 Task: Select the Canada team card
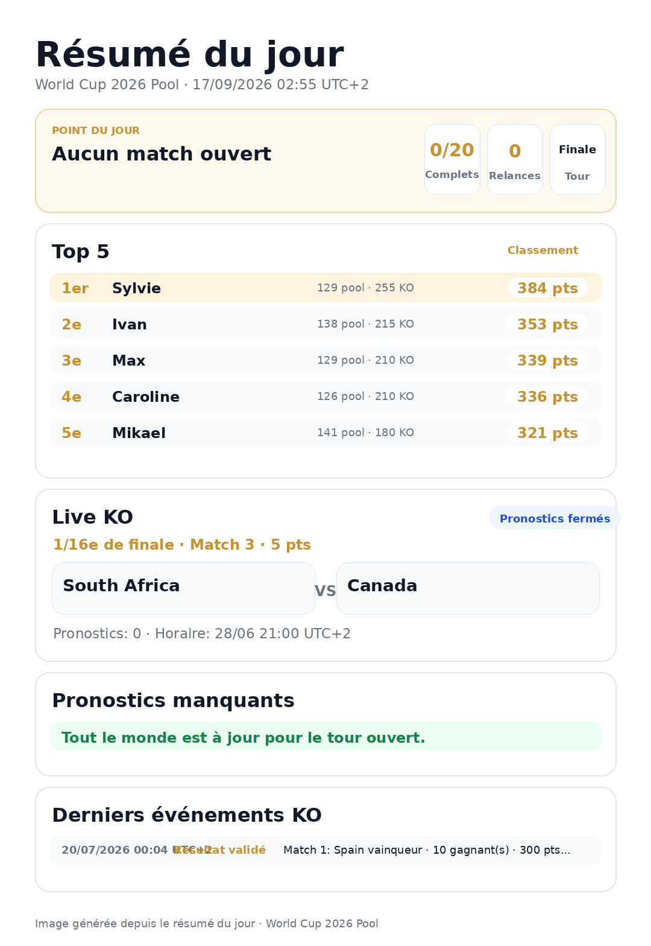pos(468,589)
